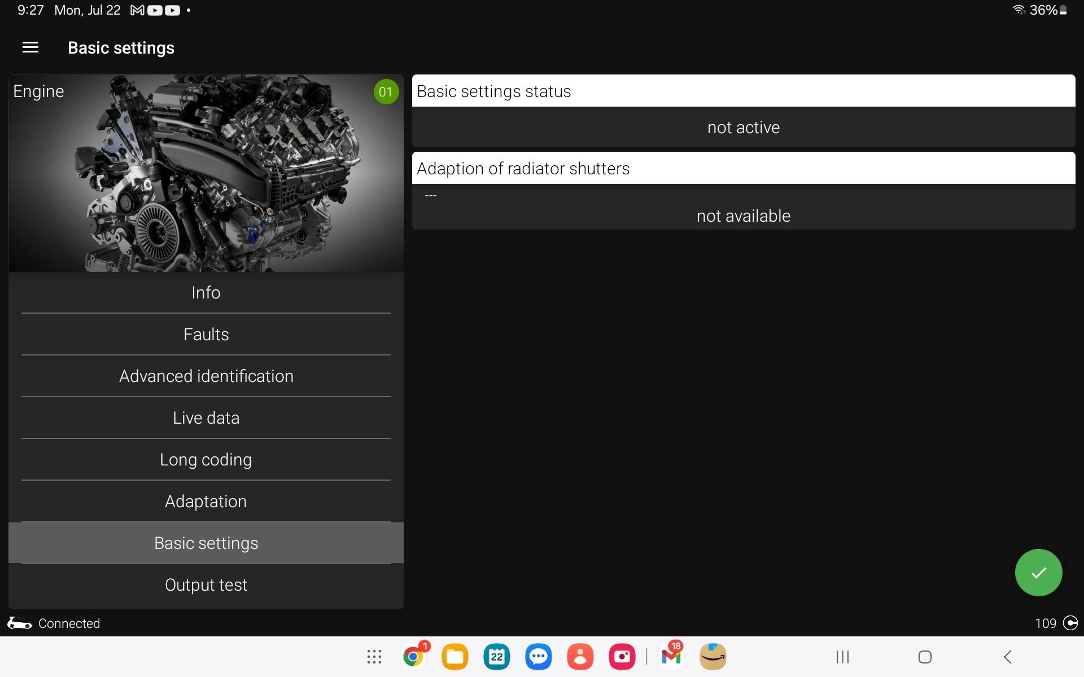Open the hamburger navigation menu
Image resolution: width=1084 pixels, height=677 pixels.
point(30,48)
